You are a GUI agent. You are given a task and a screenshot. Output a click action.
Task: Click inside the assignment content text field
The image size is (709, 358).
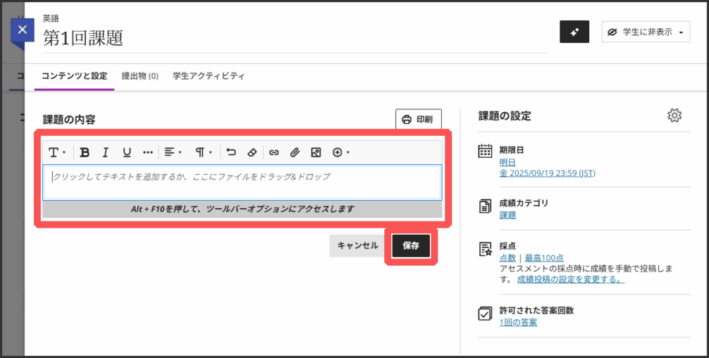coord(242,181)
